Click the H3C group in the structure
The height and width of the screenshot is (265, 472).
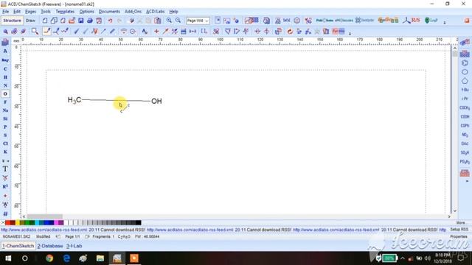(74, 100)
